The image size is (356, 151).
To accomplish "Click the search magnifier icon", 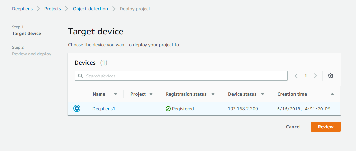I will pos(80,76).
